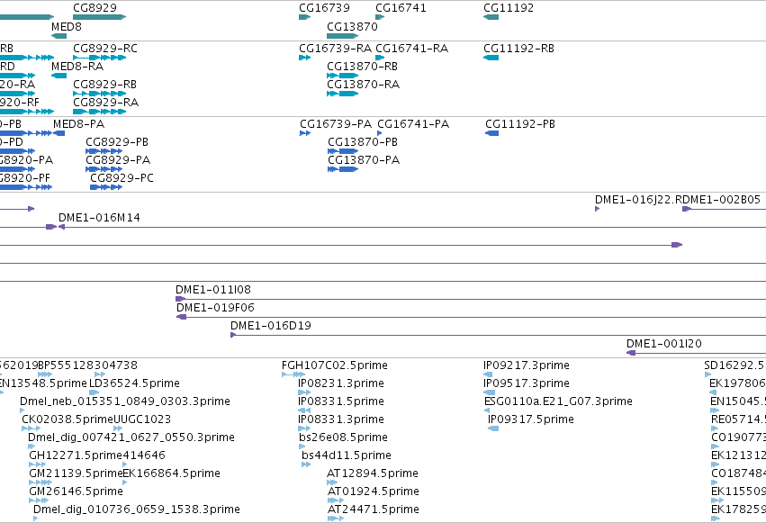Click EST AT01924.5prime
This screenshot has width=766, height=523.
pos(336,500)
